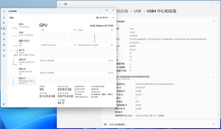Open the App history page icon
The height and width of the screenshot is (129, 221).
click(x=4, y=34)
